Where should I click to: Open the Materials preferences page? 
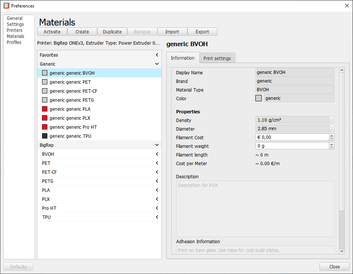pos(15,36)
